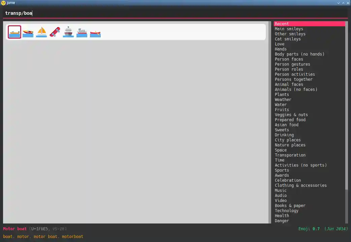Select the red skateboard emoji

pyautogui.click(x=55, y=32)
